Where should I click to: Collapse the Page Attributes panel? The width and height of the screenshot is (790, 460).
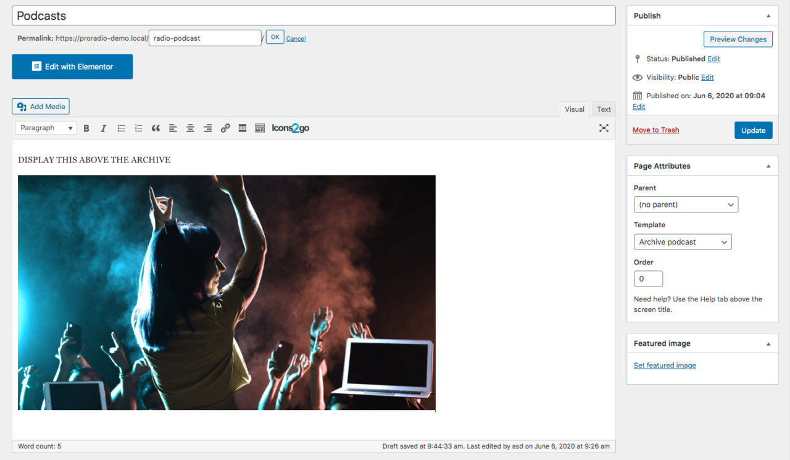(x=768, y=166)
